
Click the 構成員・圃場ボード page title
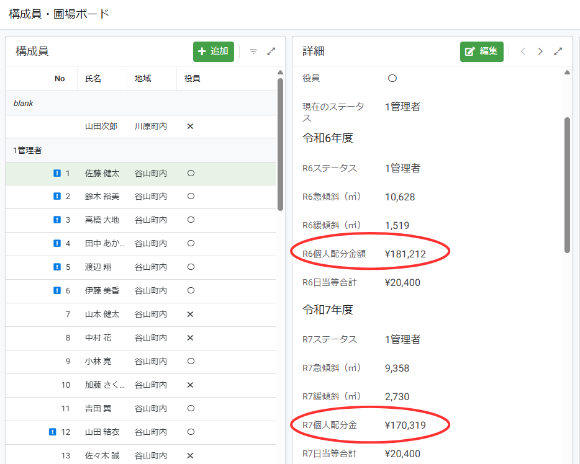tap(59, 14)
